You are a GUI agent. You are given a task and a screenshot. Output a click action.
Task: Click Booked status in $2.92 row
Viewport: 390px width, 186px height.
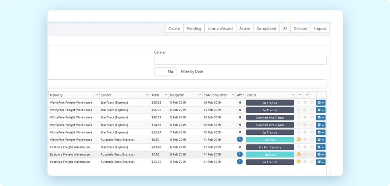point(270,154)
